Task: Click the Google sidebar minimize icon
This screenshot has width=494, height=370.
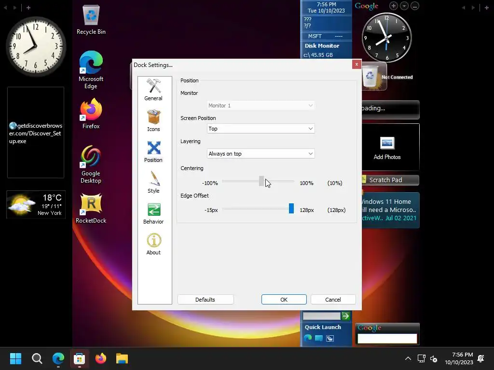Action: pyautogui.click(x=415, y=6)
